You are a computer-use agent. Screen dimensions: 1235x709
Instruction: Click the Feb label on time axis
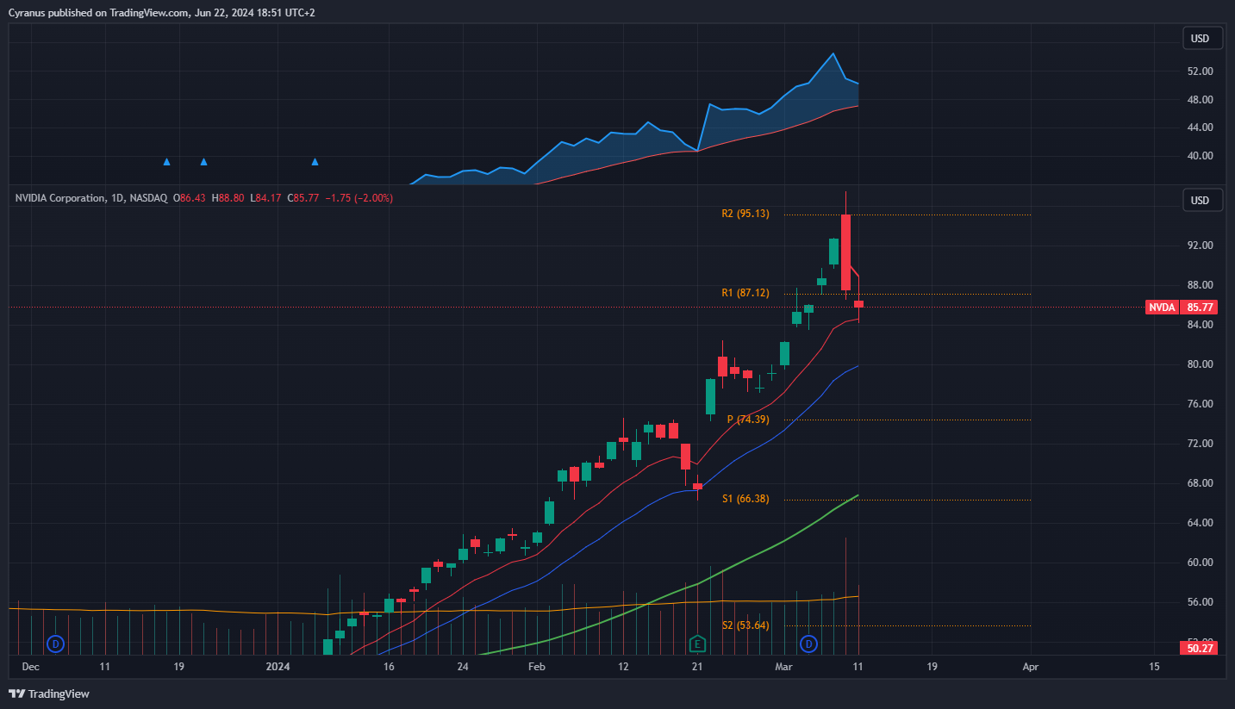pyautogui.click(x=537, y=667)
